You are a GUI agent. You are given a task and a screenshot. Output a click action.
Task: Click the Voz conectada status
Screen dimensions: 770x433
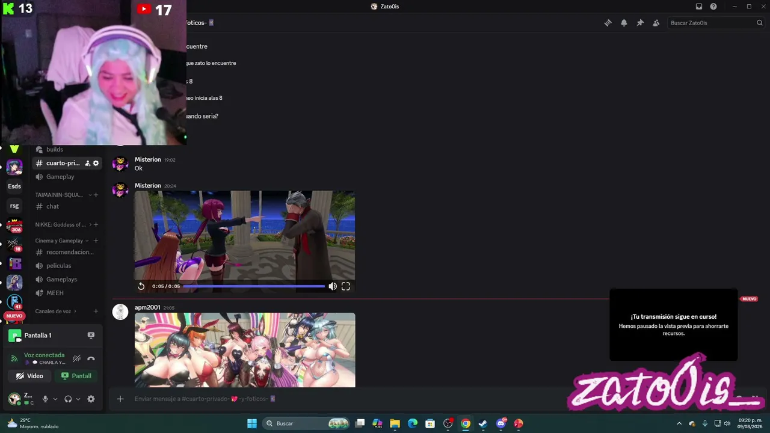pos(44,355)
